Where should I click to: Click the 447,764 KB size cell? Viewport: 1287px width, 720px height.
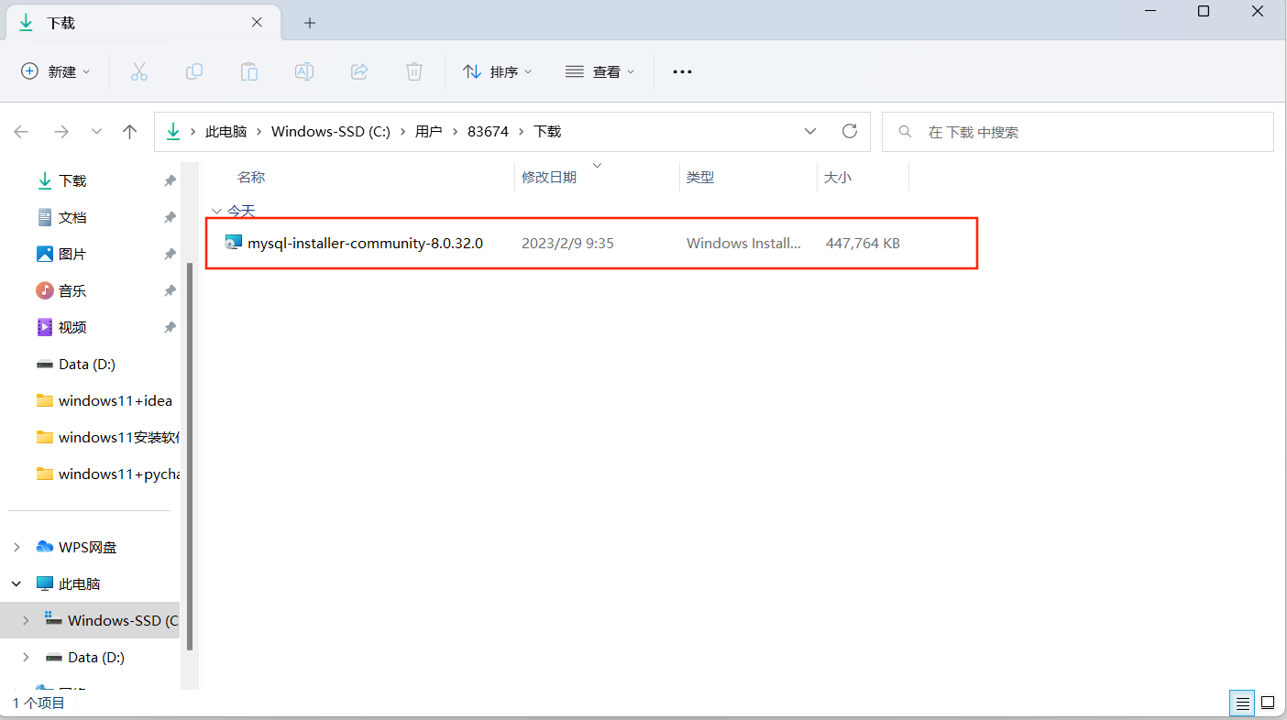click(x=863, y=244)
